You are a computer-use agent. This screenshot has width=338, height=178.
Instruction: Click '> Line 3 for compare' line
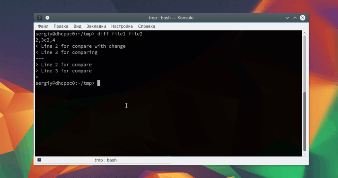[64, 71]
